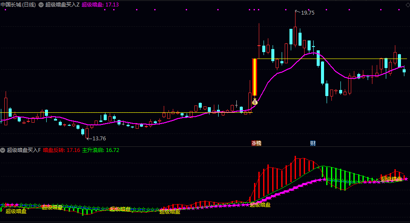410x223 pixels.
Task: Click the diamond icon at the top-right corner
Action: coord(408,4)
